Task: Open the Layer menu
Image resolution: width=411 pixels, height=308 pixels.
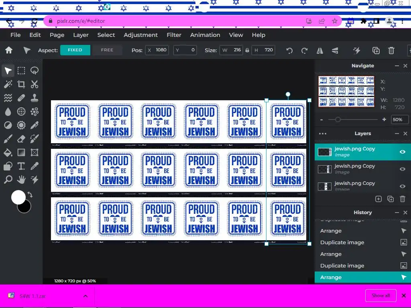Action: pos(81,35)
